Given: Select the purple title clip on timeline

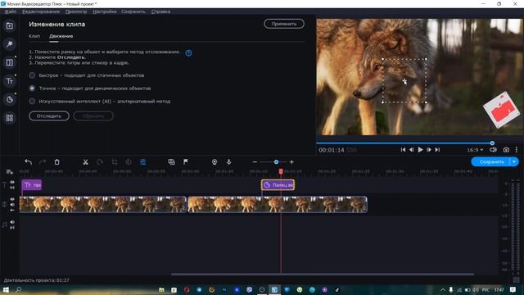Looking at the screenshot, I should 32,184.
